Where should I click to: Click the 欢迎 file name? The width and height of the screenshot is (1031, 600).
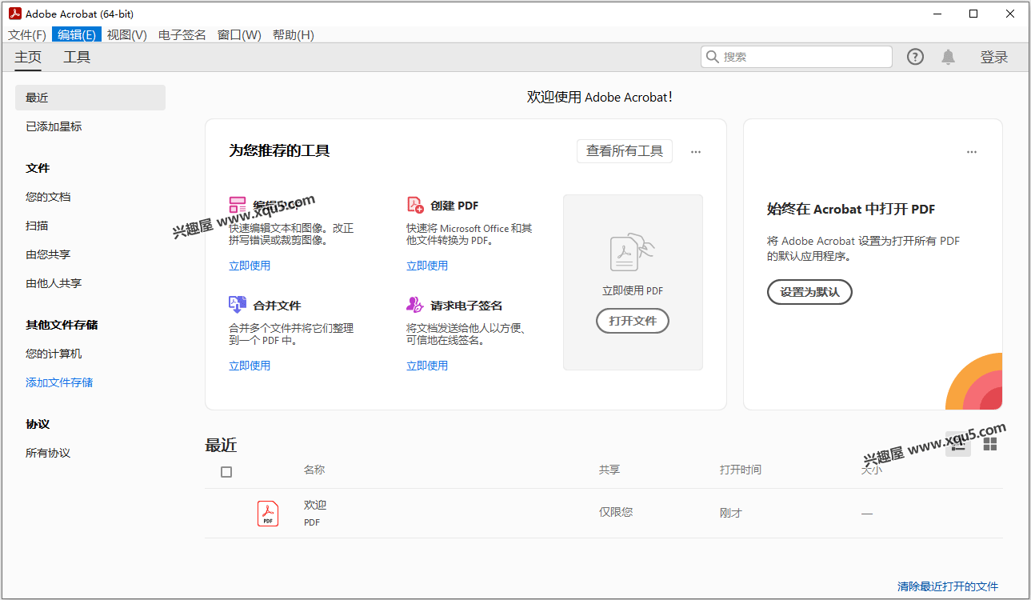(315, 505)
